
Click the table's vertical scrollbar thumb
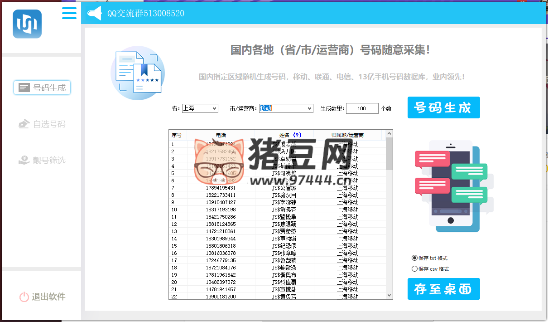tap(389, 153)
